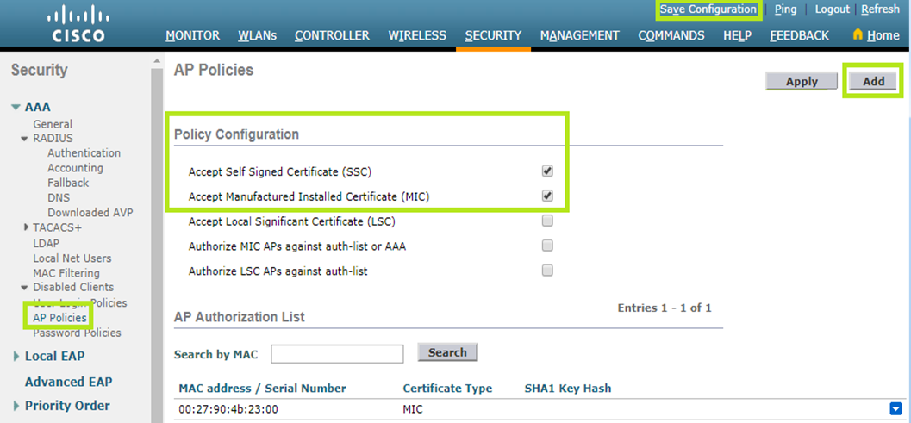This screenshot has height=423, width=911.
Task: Click the Apply button
Action: (802, 81)
